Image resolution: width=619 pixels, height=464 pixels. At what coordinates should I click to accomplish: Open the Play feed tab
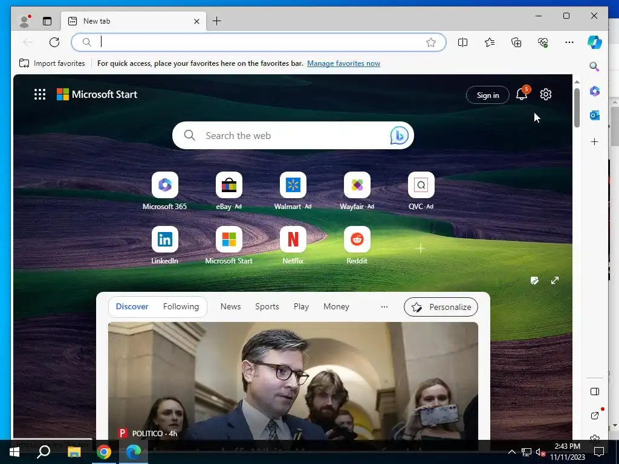301,306
